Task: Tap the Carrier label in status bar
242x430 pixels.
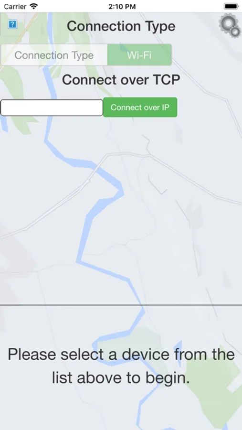Action: point(15,7)
